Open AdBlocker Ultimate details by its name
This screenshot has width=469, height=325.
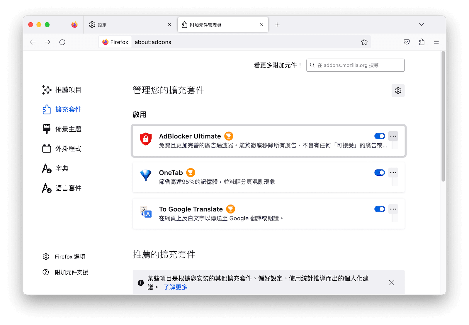click(x=190, y=136)
